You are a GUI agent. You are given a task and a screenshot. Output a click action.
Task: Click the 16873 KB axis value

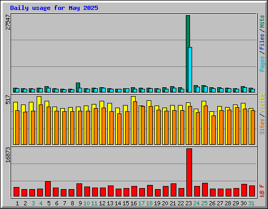coord(8,155)
